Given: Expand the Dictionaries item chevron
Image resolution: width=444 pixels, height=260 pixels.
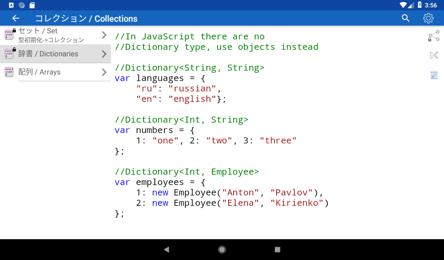Looking at the screenshot, I should point(104,54).
